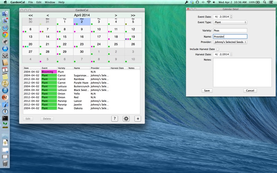The width and height of the screenshot is (277, 173).
Task: Select the Lettuce Buttercrunch row
Action: 81,86
